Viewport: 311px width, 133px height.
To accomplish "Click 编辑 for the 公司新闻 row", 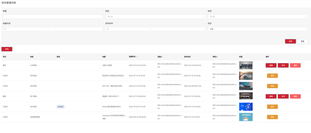I will point(271,65).
